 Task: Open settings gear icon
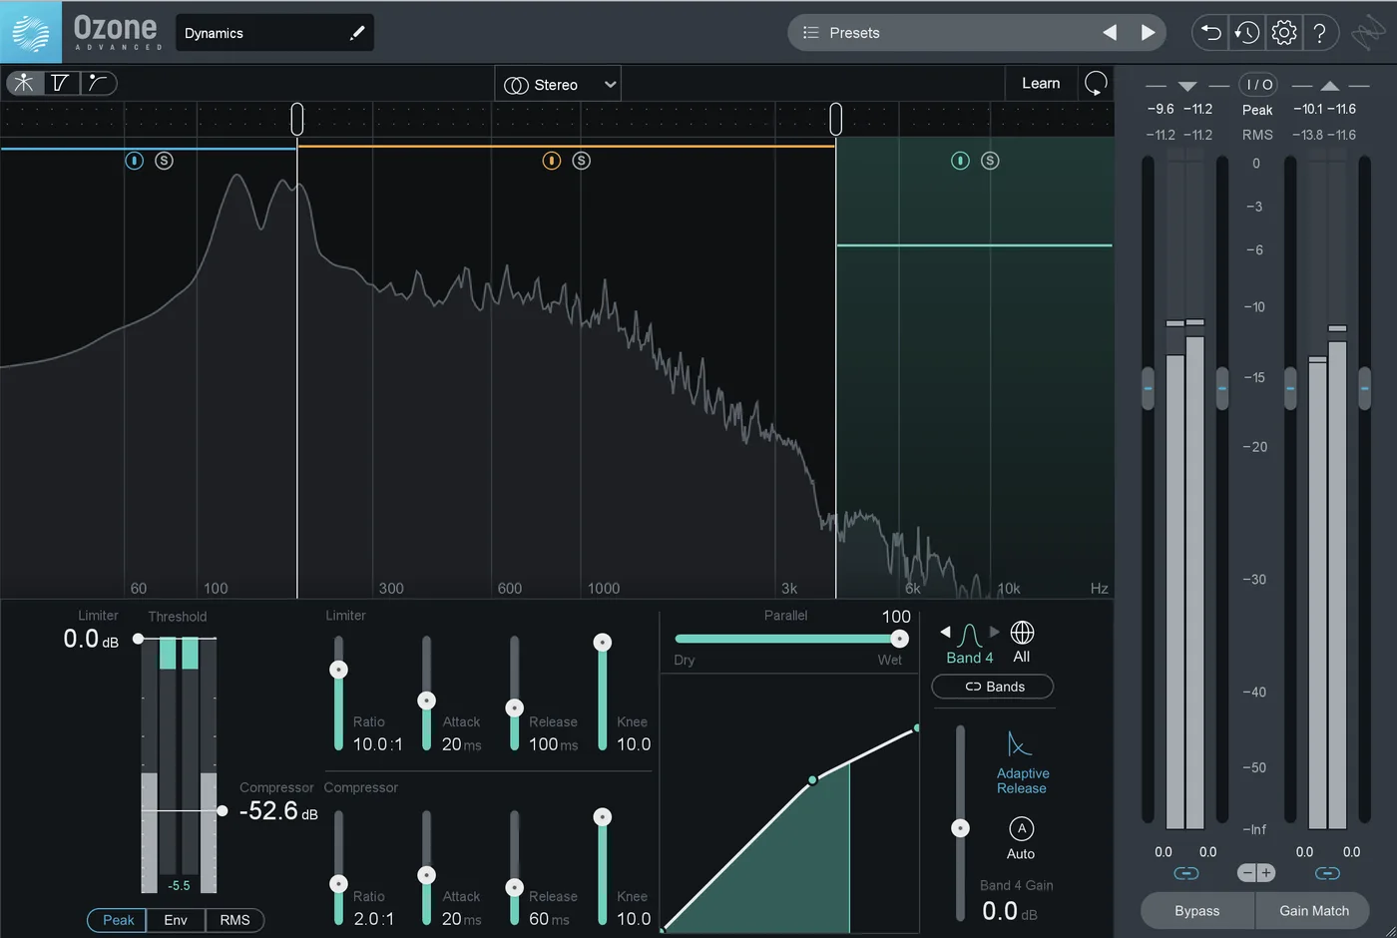(1284, 33)
